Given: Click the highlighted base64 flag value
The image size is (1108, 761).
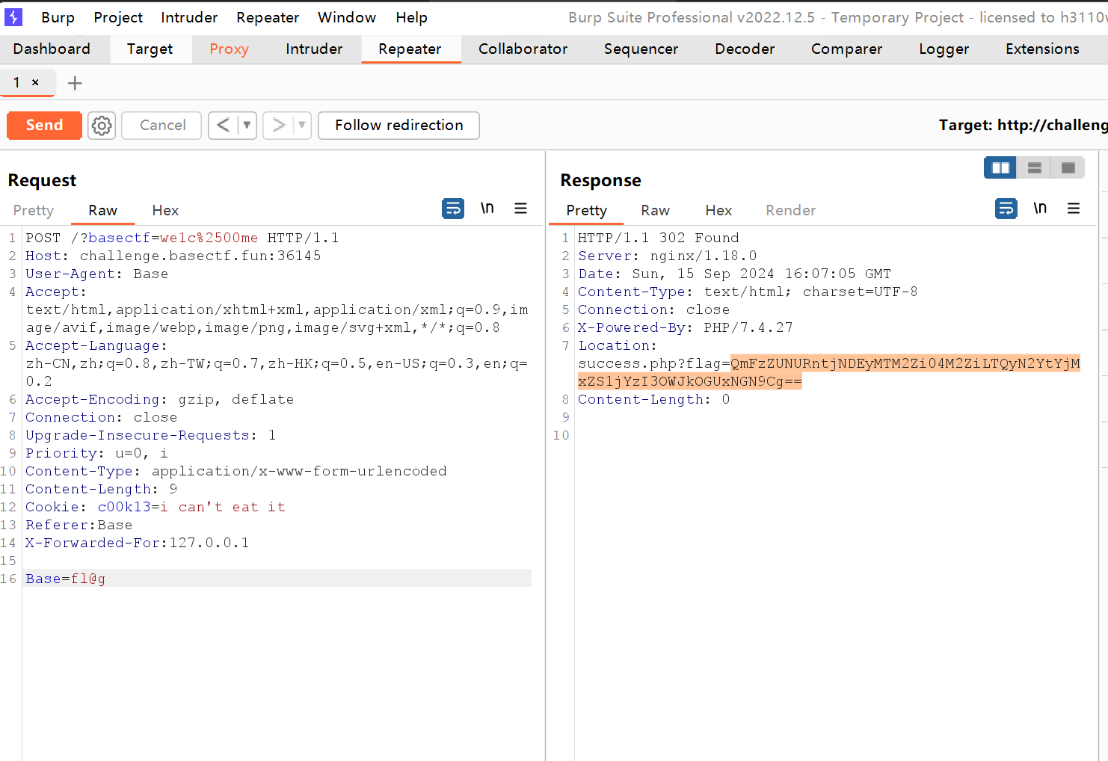Looking at the screenshot, I should pos(830,372).
